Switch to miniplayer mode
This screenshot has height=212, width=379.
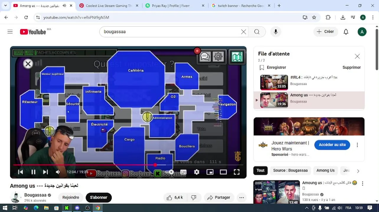click(x=210, y=172)
